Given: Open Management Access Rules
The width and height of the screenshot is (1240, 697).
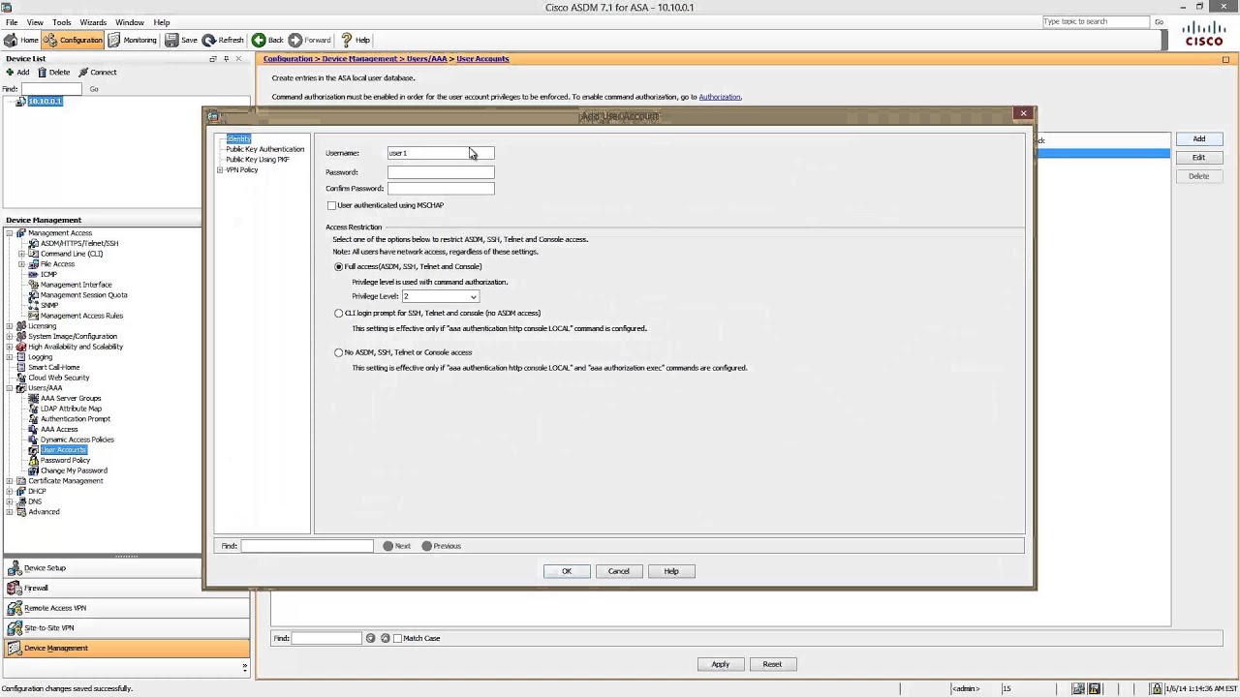Looking at the screenshot, I should [x=81, y=316].
